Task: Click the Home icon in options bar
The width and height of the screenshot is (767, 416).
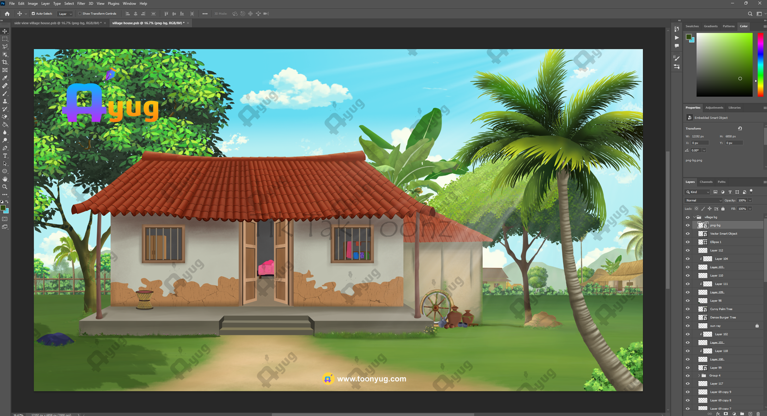Action: click(7, 14)
